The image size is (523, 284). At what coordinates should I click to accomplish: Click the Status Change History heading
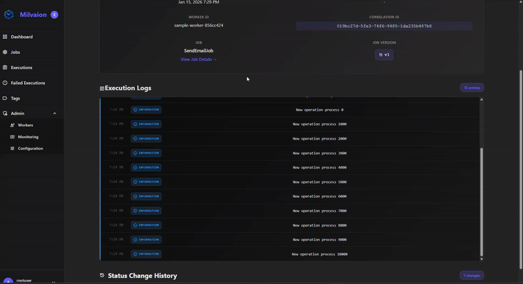click(x=143, y=276)
